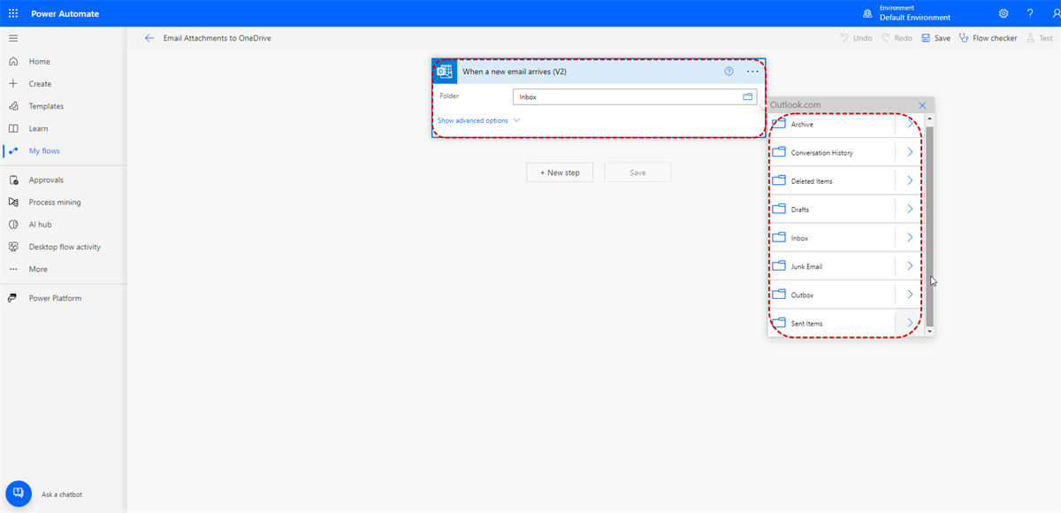Viewport: 1061px width, 513px height.
Task: Click the Save button below the trigger
Action: click(x=637, y=172)
